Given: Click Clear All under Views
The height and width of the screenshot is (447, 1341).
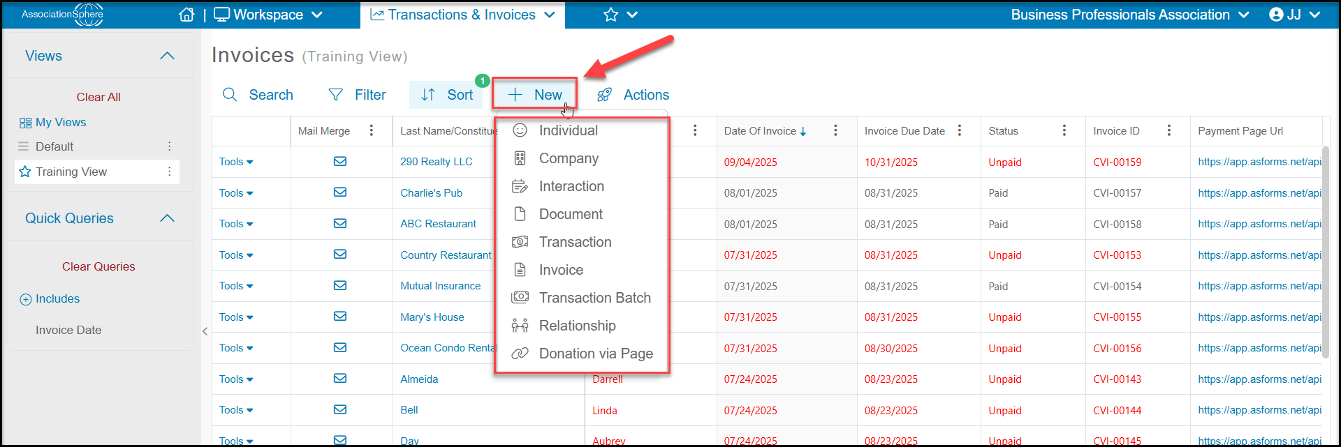Looking at the screenshot, I should click(x=98, y=97).
